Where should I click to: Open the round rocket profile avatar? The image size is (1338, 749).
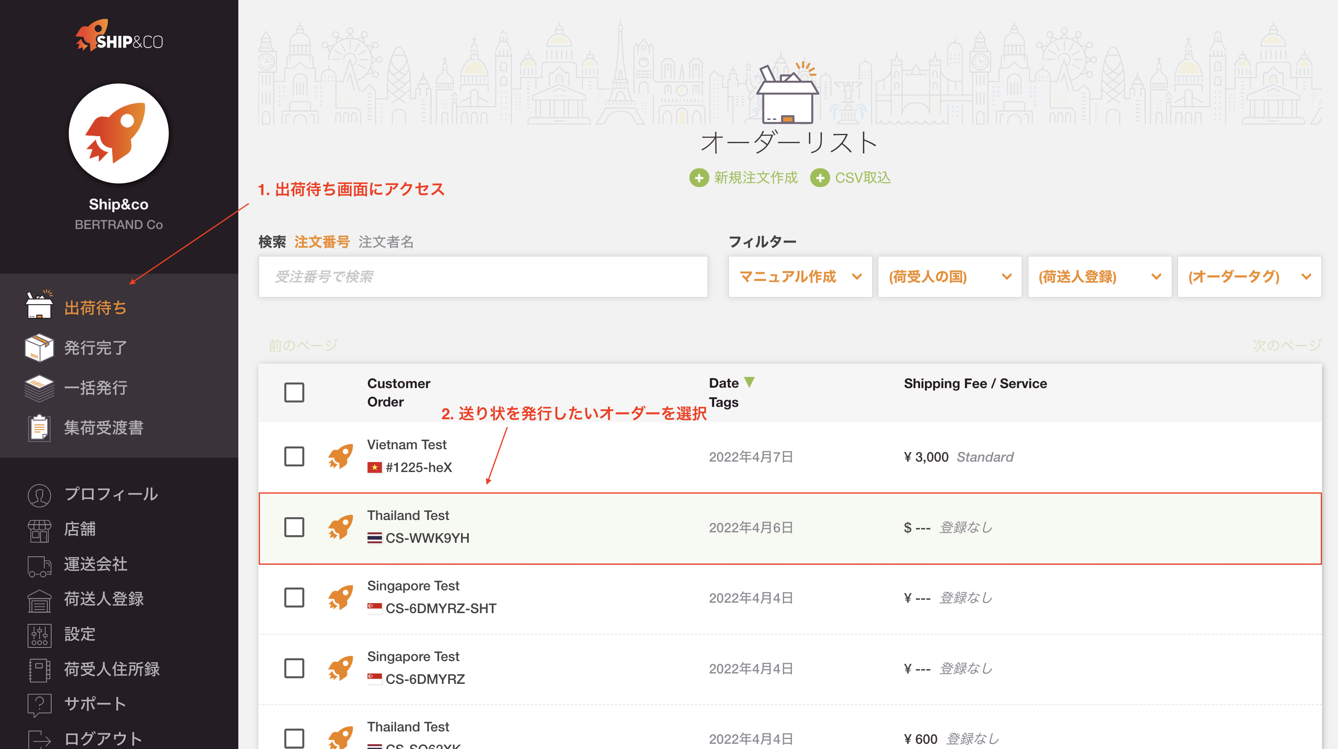click(x=119, y=133)
